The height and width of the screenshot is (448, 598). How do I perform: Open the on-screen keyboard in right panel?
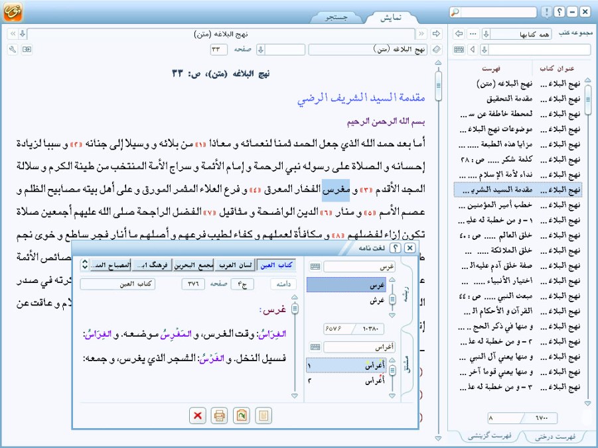pos(459,50)
